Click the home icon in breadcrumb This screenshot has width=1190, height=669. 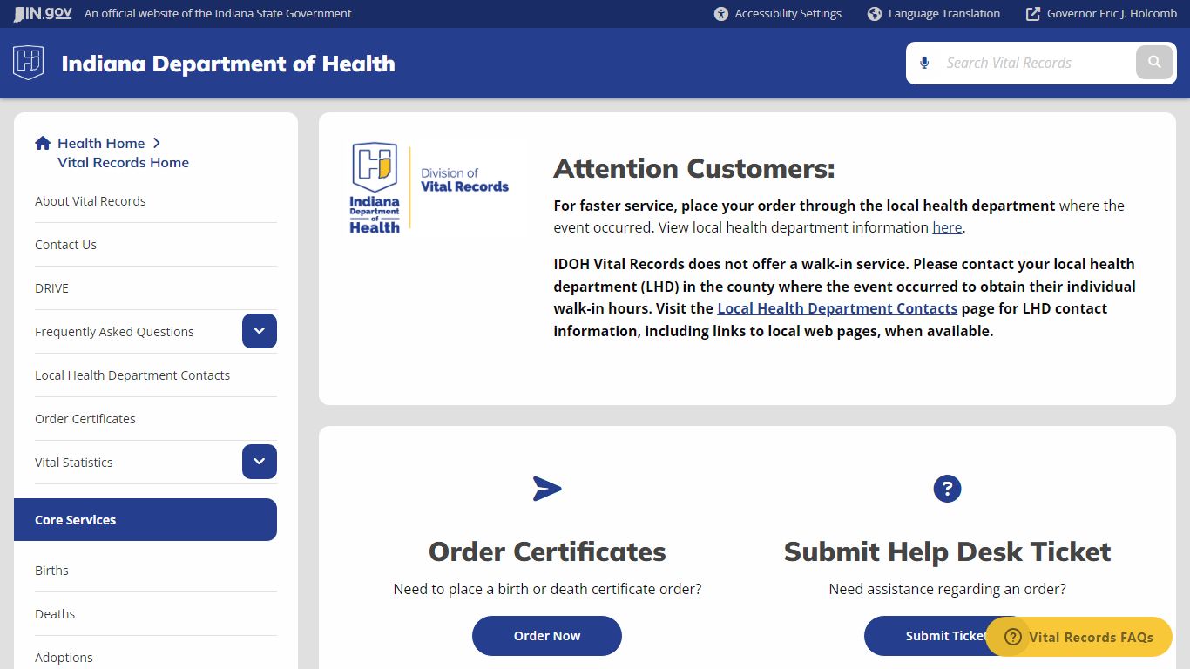43,143
